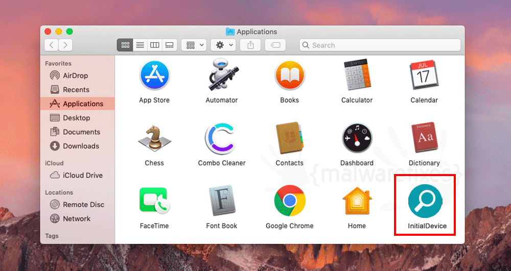Open Downloads in the sidebar

(x=78, y=146)
